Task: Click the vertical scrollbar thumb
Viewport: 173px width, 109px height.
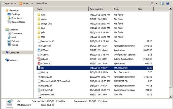Action: (x=171, y=48)
